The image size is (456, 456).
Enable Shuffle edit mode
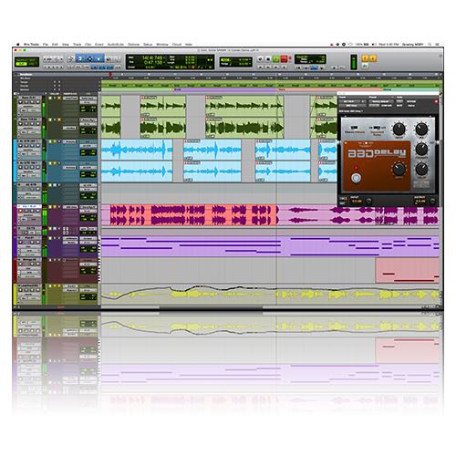tap(21, 60)
